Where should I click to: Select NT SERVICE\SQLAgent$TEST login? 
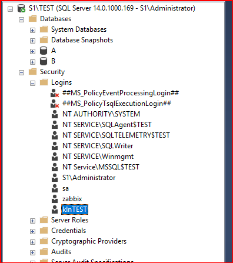click(107, 125)
